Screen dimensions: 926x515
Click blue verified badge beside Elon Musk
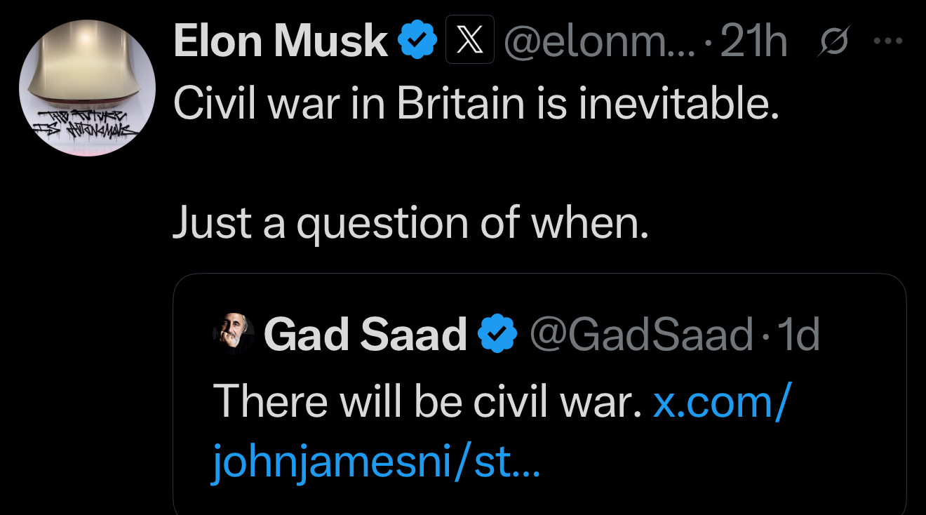coord(417,41)
